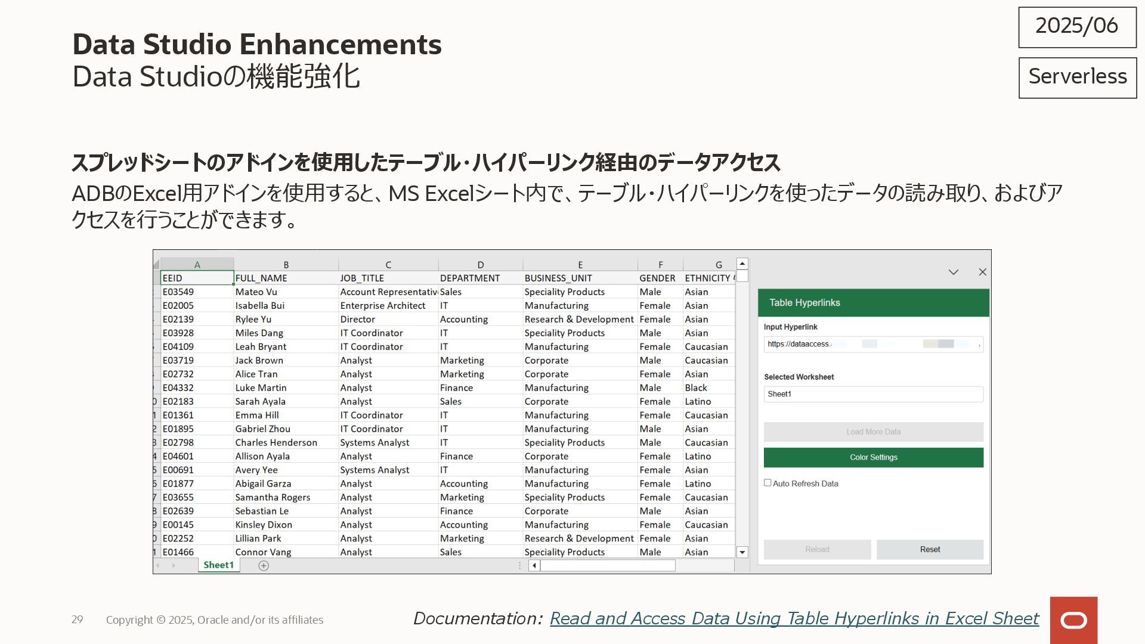The image size is (1145, 644).
Task: Click previous sheet navigation arrow
Action: pyautogui.click(x=159, y=565)
